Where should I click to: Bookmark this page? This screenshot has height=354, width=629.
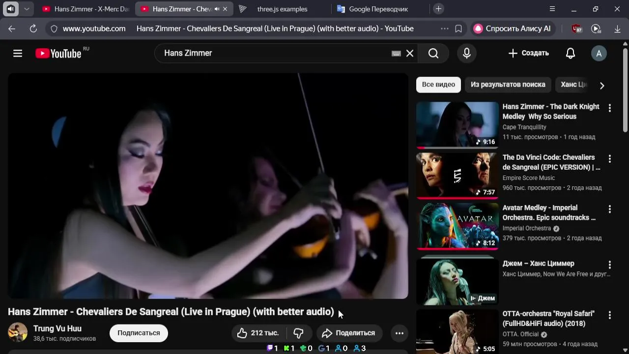458,29
